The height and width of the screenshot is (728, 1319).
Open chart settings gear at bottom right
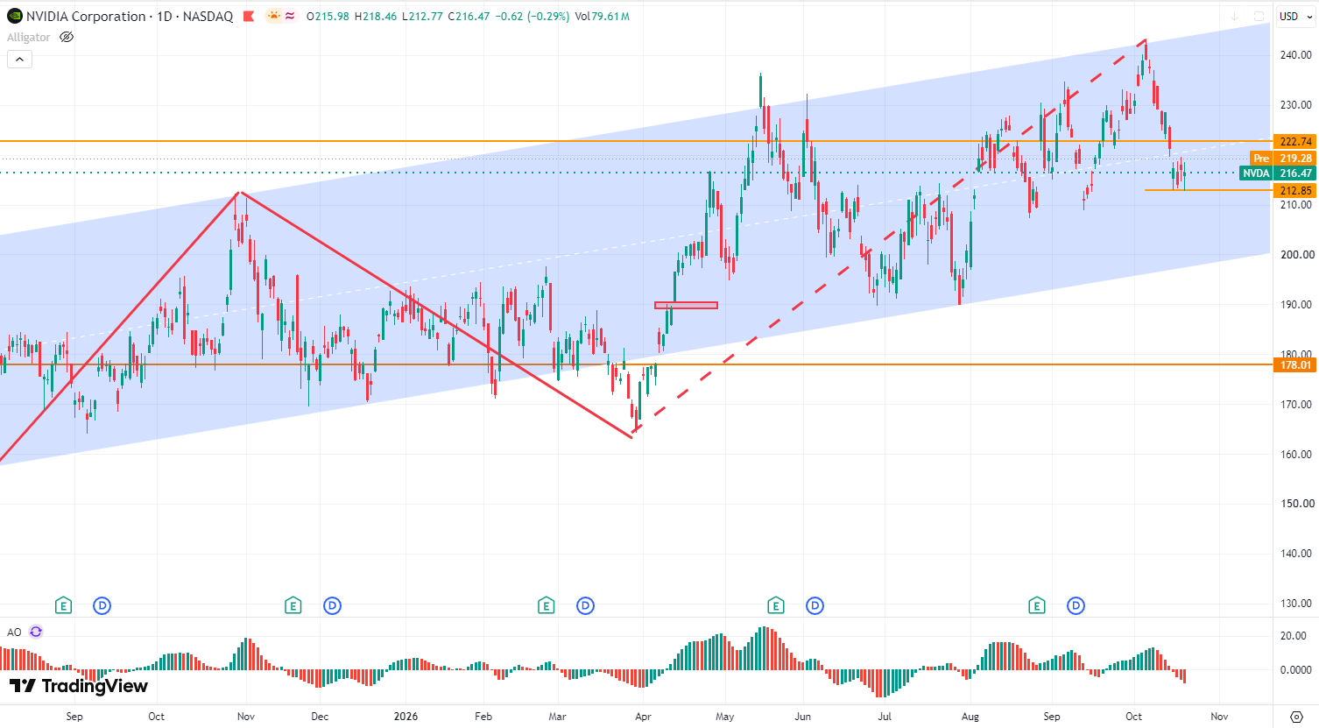[1296, 717]
